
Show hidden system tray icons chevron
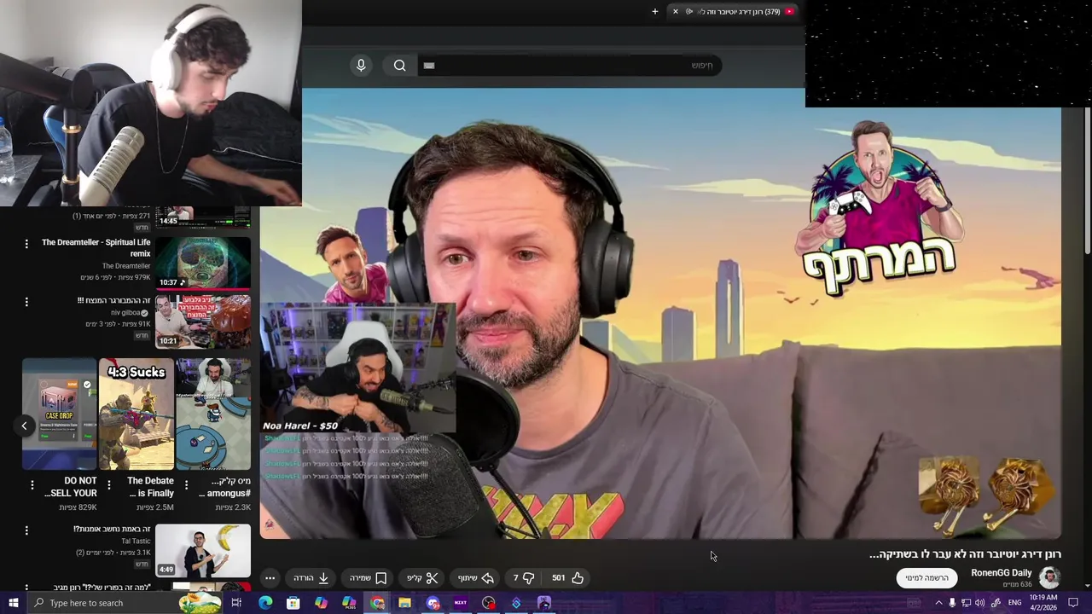[x=938, y=603]
